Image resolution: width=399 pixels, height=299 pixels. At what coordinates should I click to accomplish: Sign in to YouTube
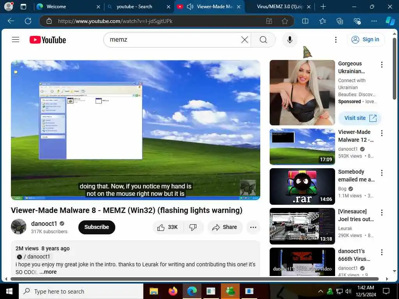coord(365,40)
